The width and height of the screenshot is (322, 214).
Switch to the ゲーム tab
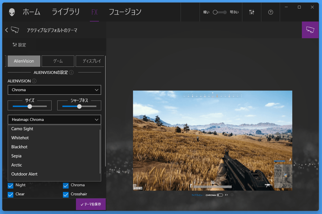[x=58, y=61]
